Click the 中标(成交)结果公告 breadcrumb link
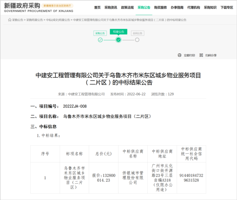This screenshot has height=200, width=237. coord(58,20)
